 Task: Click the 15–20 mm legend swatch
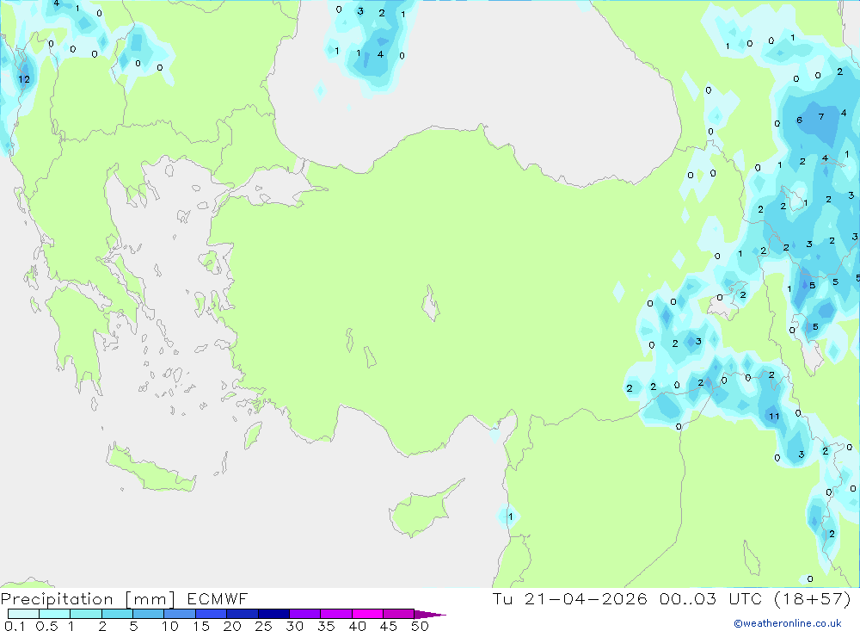click(x=211, y=614)
